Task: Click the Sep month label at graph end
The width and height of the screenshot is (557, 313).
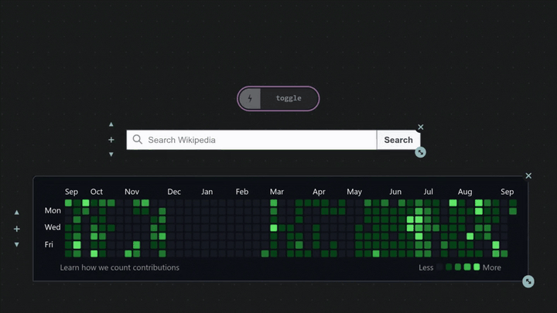Action: tap(507, 192)
